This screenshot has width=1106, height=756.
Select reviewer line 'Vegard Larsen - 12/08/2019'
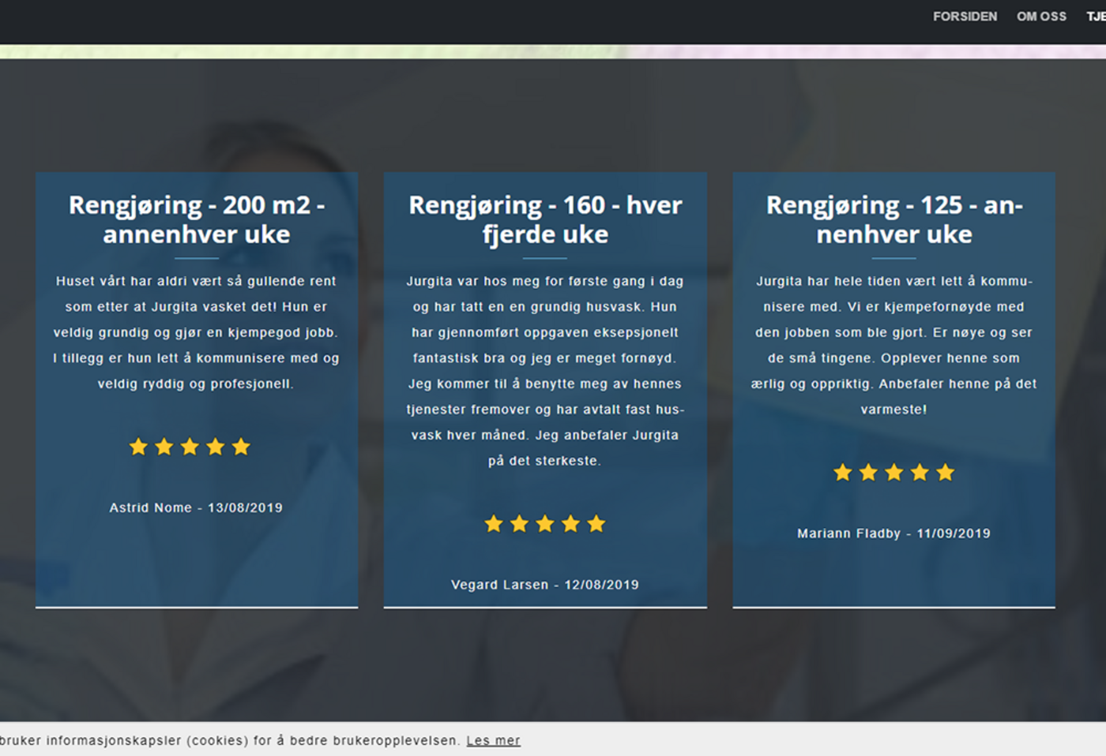(545, 585)
